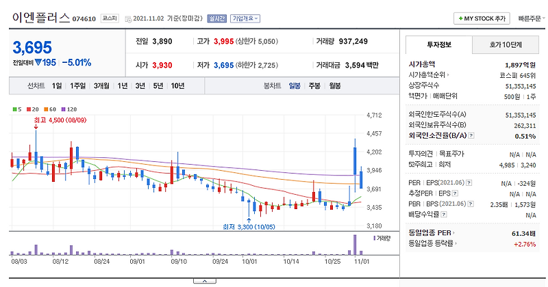Click the 거래량 volume legend marker
This screenshot has height=287, width=548.
374,238
